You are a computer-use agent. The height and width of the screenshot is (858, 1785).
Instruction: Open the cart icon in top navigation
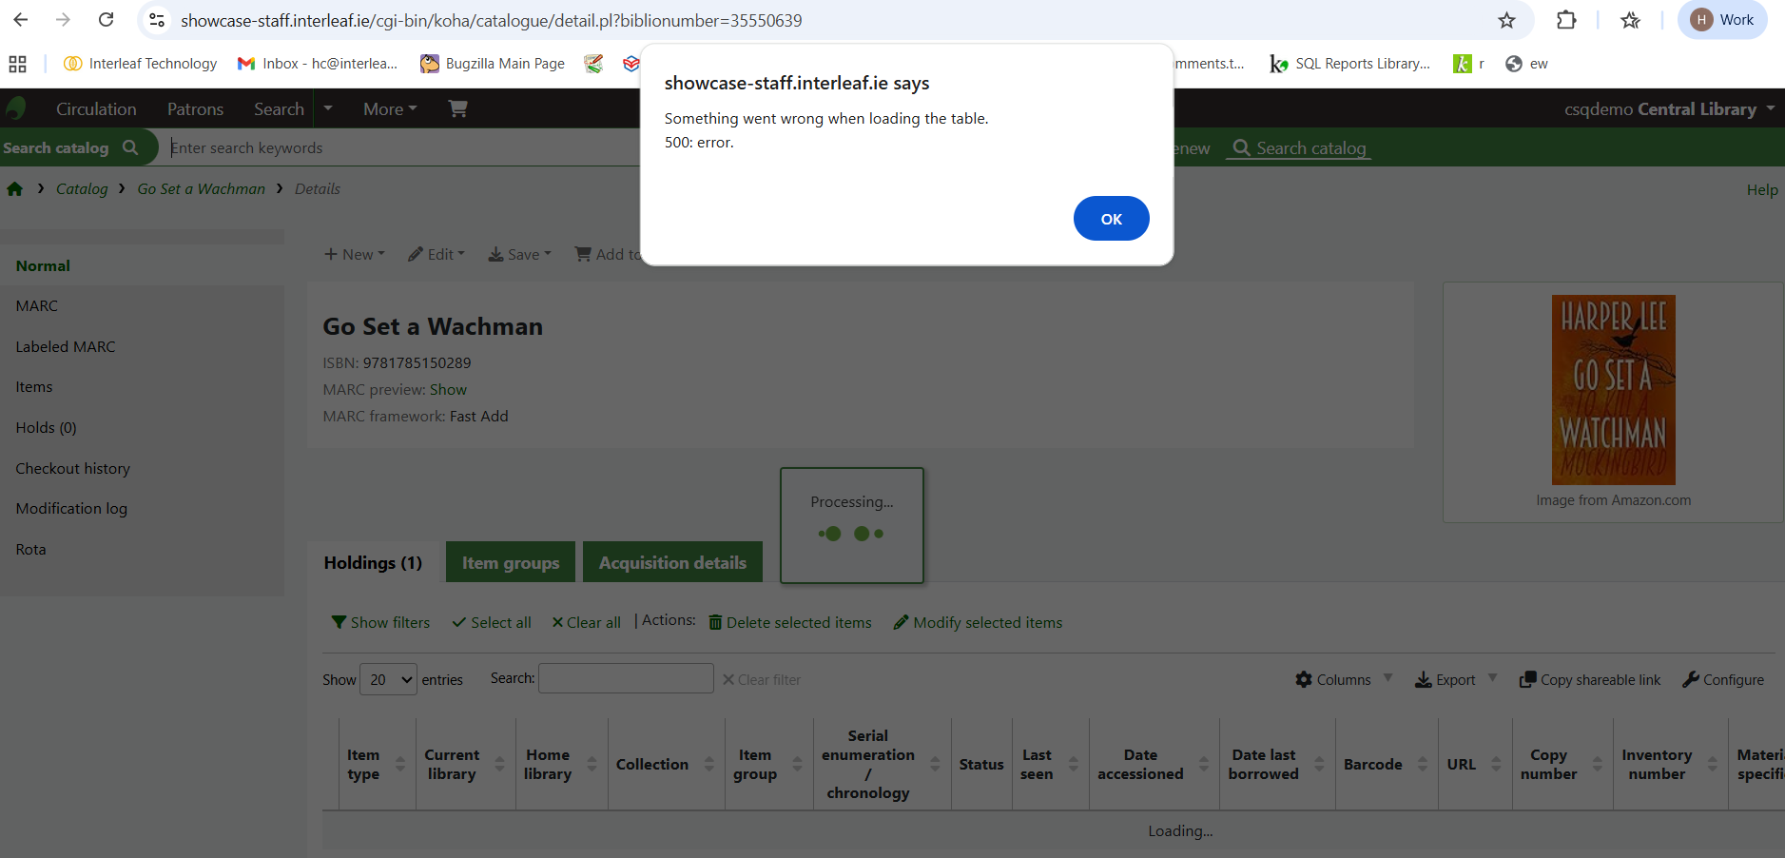point(457,108)
